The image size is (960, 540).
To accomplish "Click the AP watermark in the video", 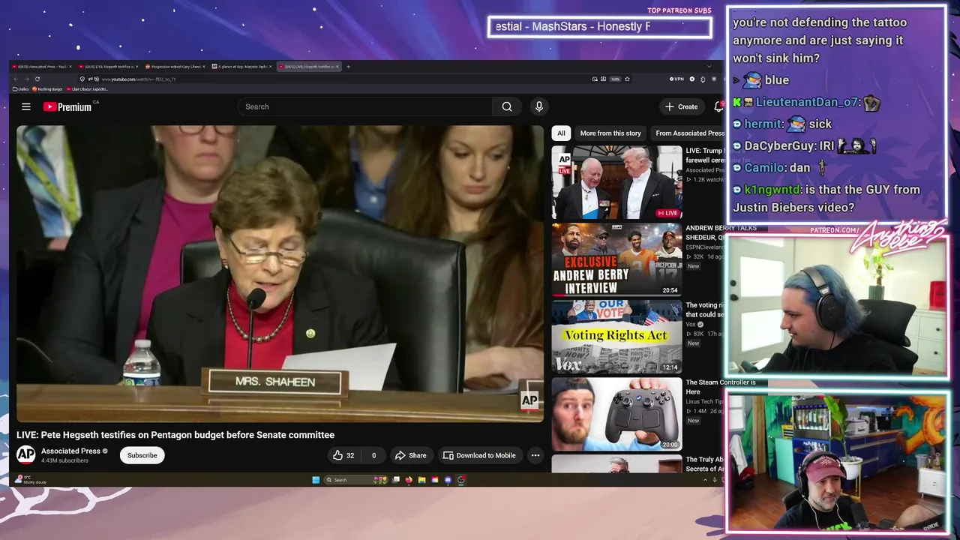I will [x=529, y=400].
